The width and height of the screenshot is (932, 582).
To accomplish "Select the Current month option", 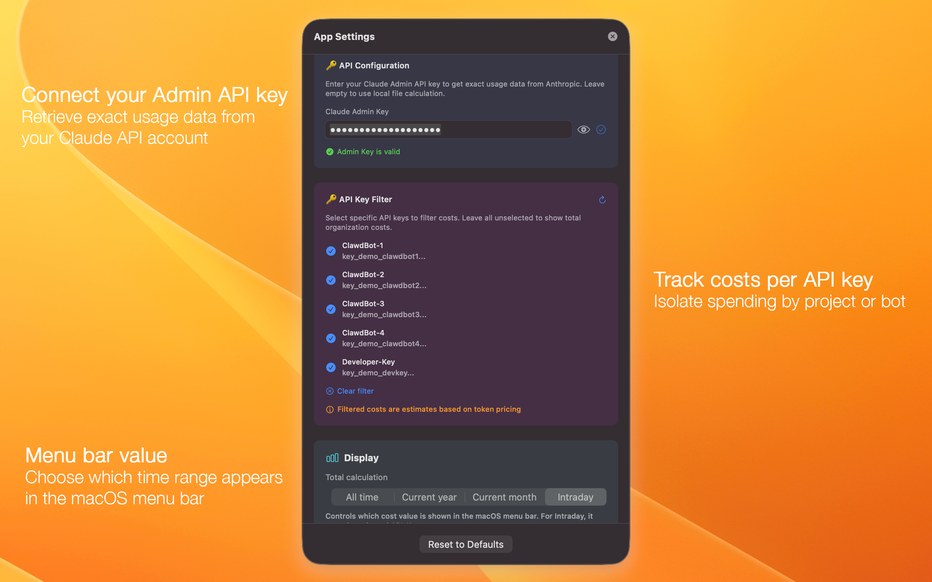I will [x=505, y=497].
